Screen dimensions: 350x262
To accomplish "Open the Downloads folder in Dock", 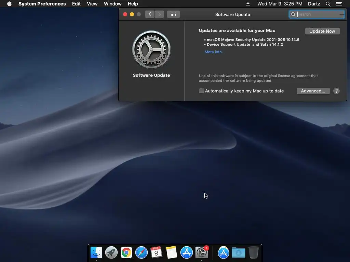I will click(x=238, y=253).
